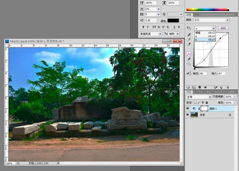Toggle strikethrough text style

179,27
